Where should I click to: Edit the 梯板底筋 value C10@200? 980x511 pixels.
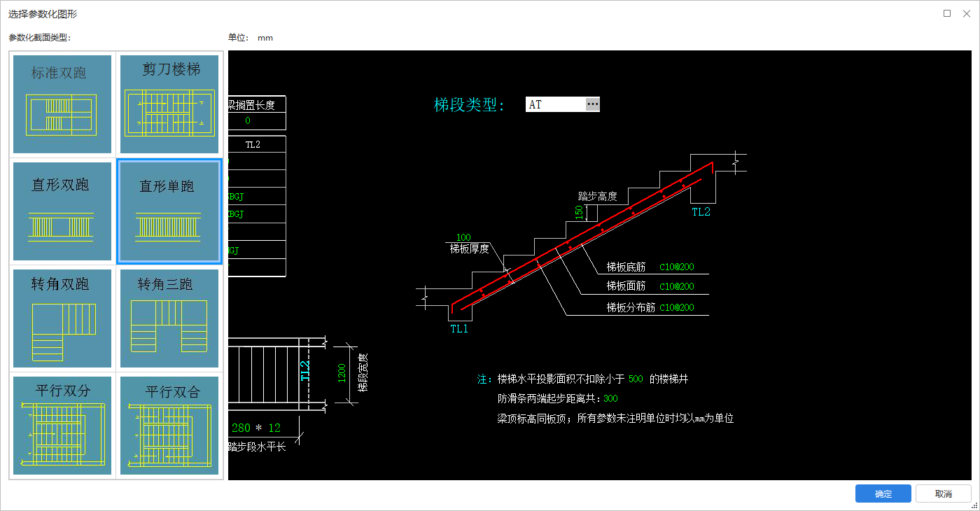[677, 267]
